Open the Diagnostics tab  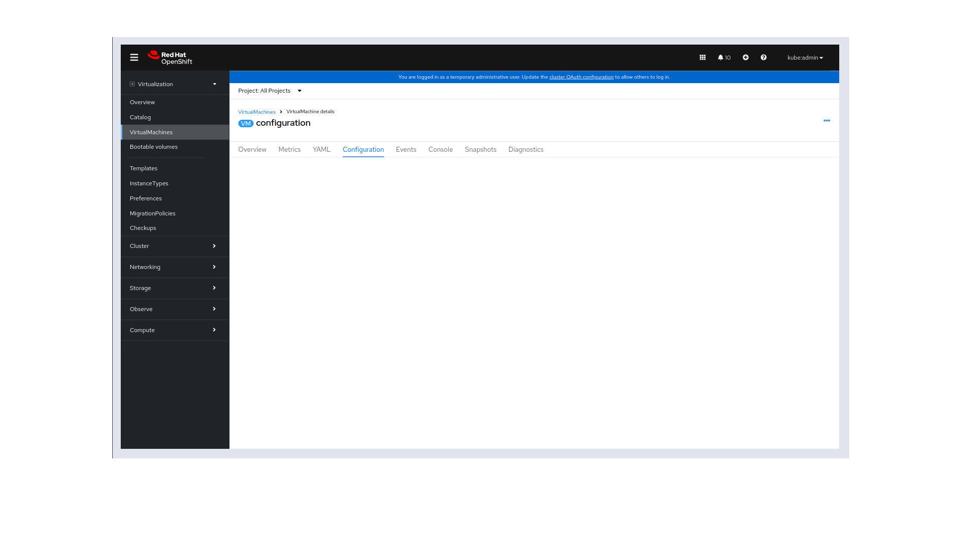tap(526, 149)
